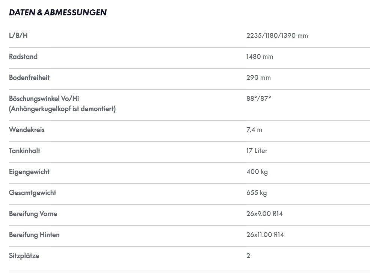The height and width of the screenshot is (279, 370).
Task: Select the Sitzplätze label
Action: coord(24,256)
